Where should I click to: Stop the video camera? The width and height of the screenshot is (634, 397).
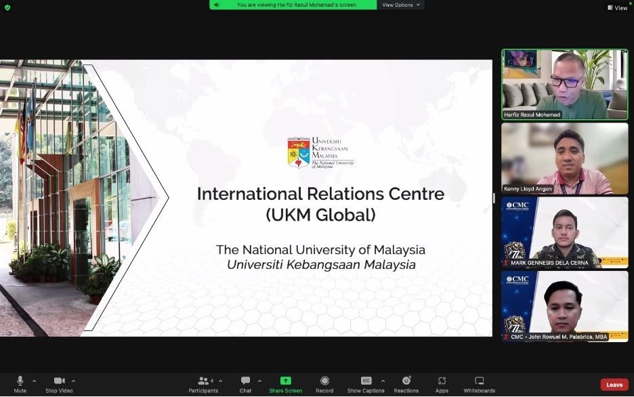pos(59,384)
